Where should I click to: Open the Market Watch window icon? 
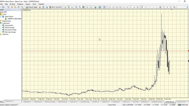pos(8,7)
